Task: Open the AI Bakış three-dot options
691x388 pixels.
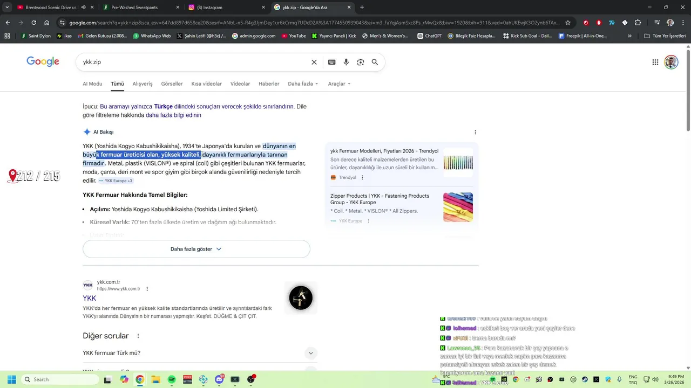Action: [x=475, y=132]
